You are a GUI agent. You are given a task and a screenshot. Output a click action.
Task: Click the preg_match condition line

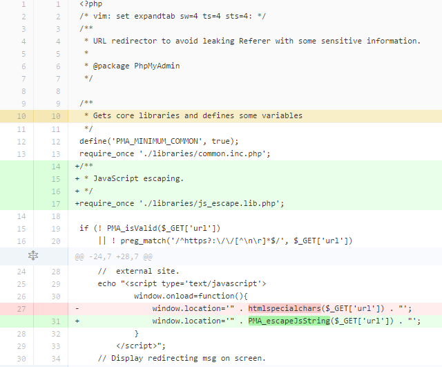(x=225, y=241)
